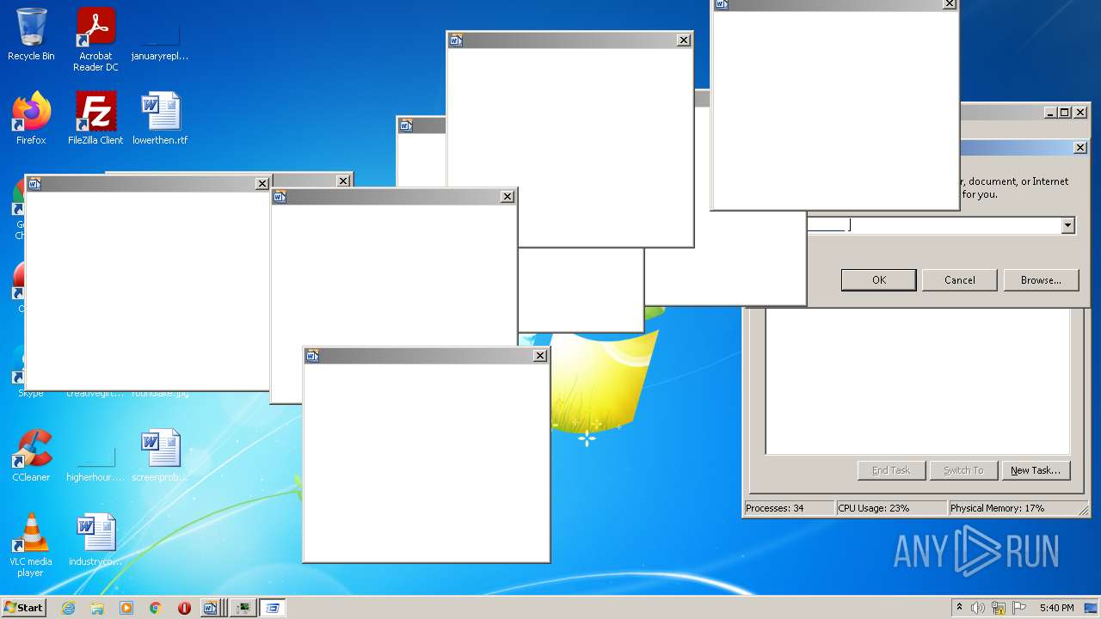Show hidden tray icons arrow
This screenshot has height=619, width=1101.
click(959, 608)
